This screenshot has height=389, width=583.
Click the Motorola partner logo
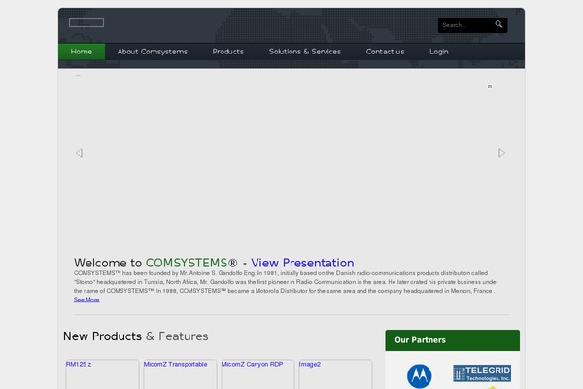coord(420,376)
